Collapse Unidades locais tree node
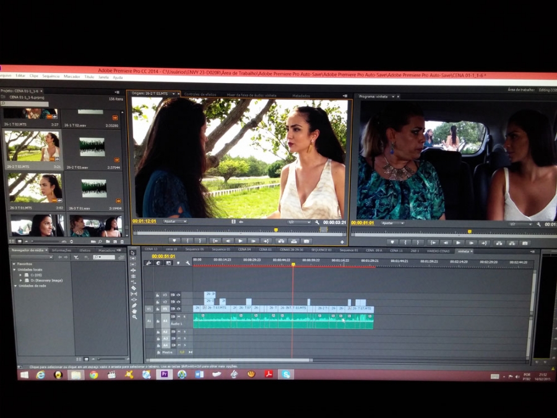Viewport: 557px width, 418px height. tap(14, 269)
